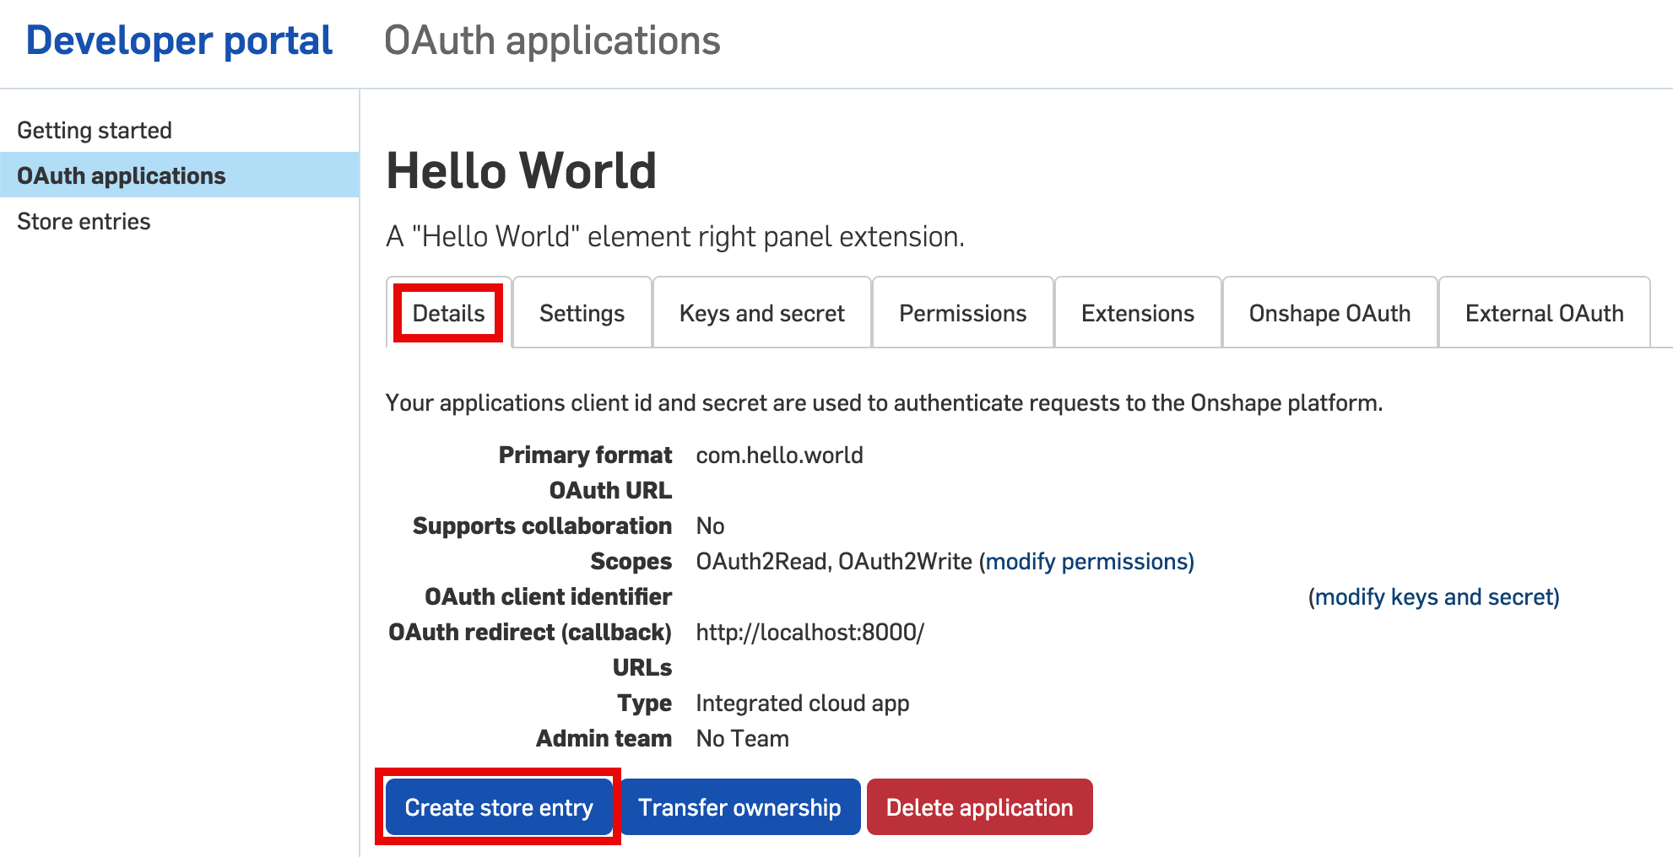This screenshot has height=857, width=1673.
Task: Open the Getting started section
Action: click(x=95, y=129)
